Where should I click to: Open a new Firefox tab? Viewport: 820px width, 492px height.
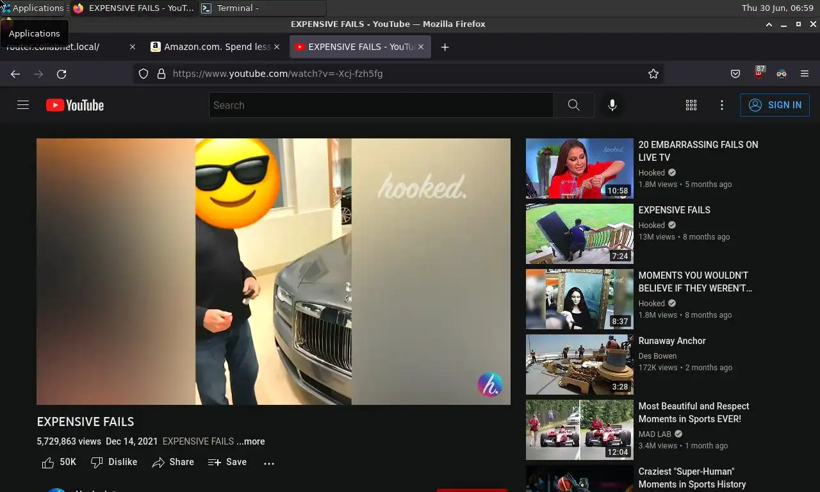(x=445, y=47)
